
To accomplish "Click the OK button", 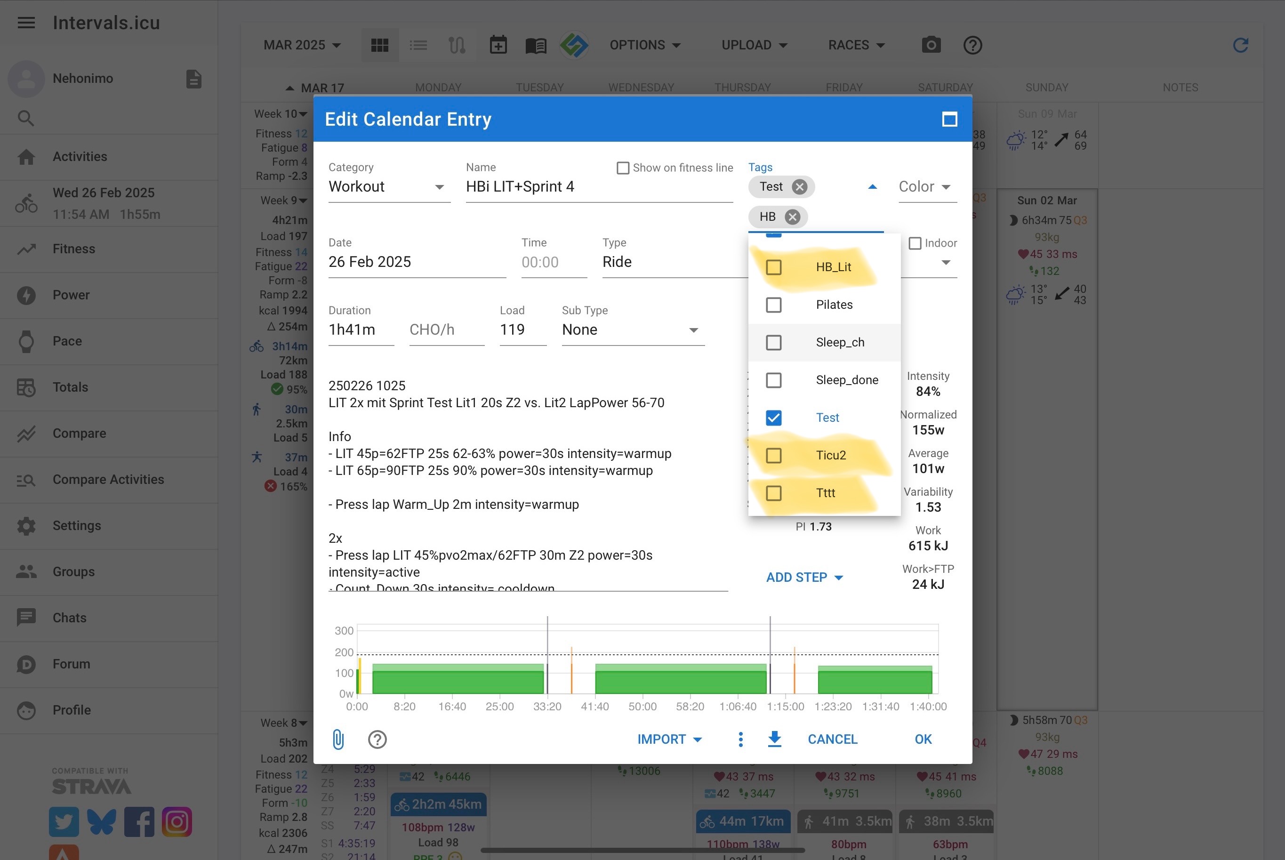I will pos(923,739).
